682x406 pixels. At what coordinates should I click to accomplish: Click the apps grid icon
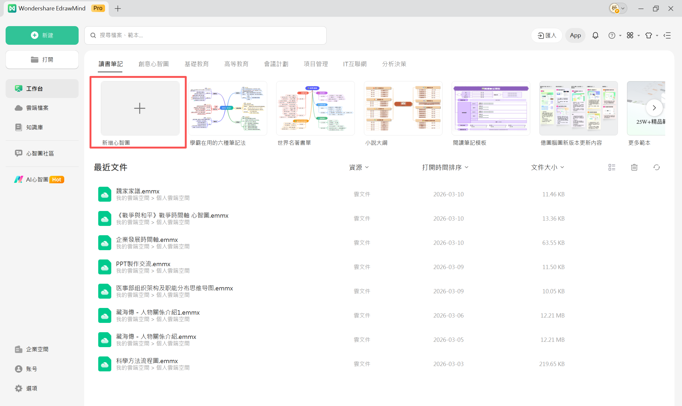click(630, 35)
